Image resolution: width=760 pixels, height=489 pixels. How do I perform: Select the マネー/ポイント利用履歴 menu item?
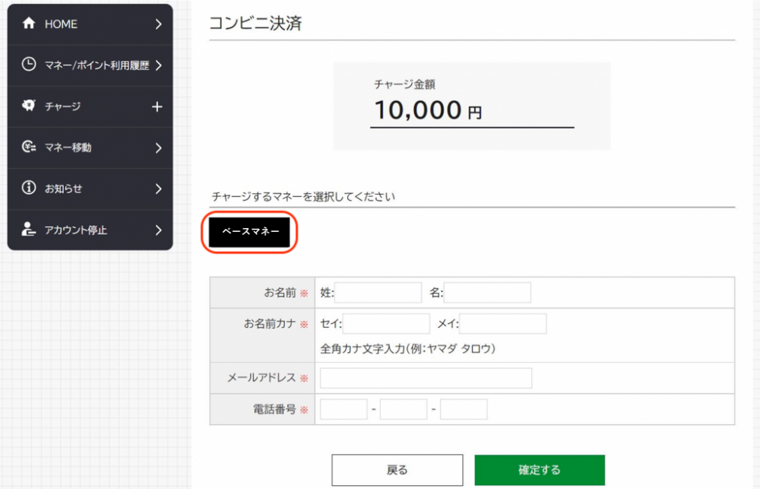coord(96,65)
